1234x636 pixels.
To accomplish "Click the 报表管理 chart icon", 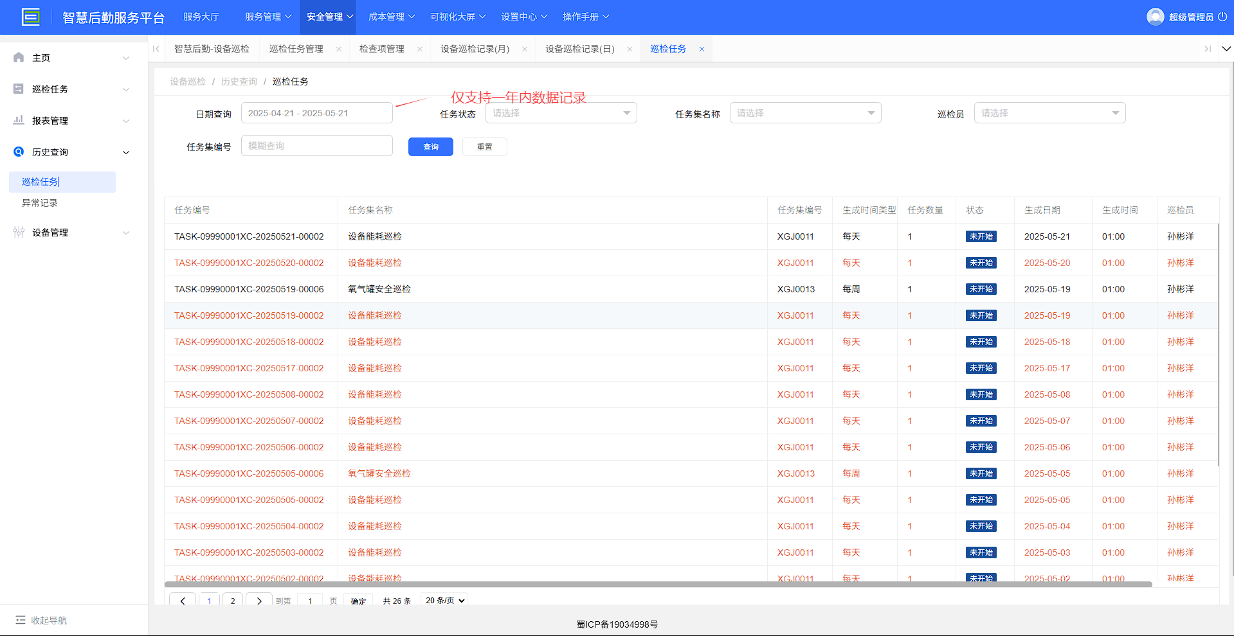I will pos(19,120).
